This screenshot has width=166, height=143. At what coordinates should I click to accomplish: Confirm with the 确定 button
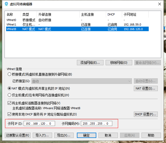pyautogui.click(x=86, y=135)
